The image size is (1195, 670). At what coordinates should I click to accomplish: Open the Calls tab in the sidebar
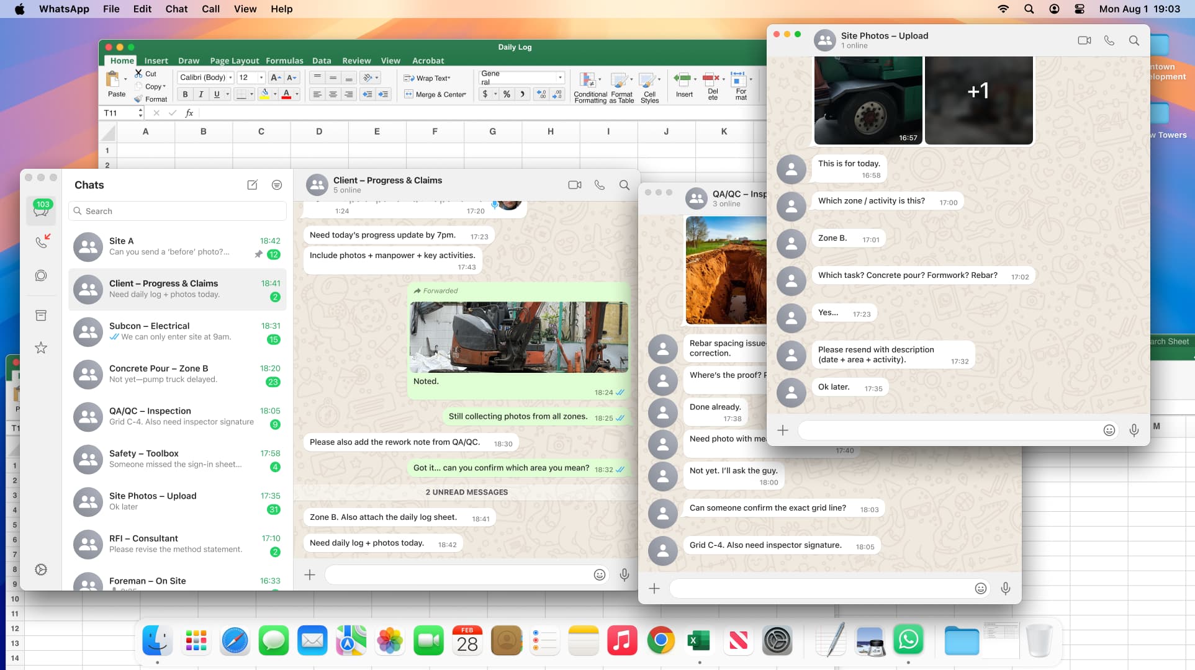click(41, 241)
